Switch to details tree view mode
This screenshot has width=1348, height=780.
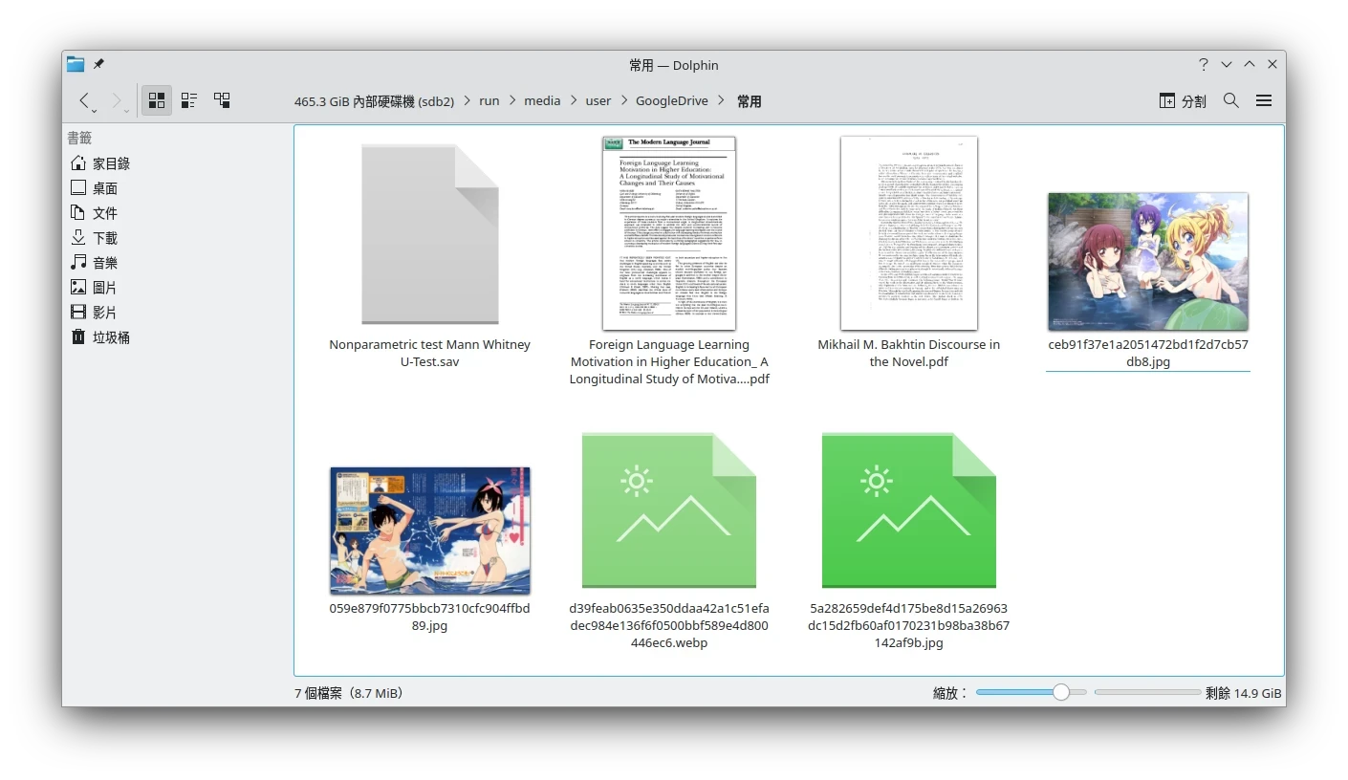[222, 100]
